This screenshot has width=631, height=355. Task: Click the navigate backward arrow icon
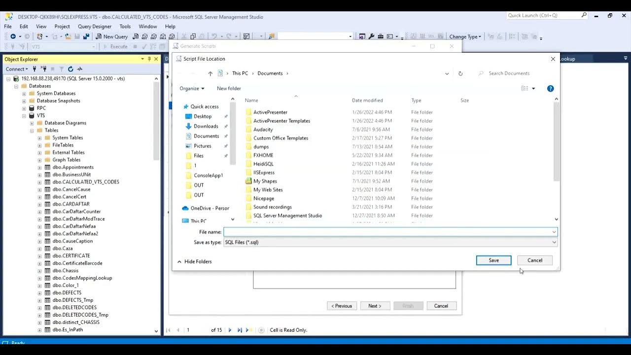coord(13,36)
